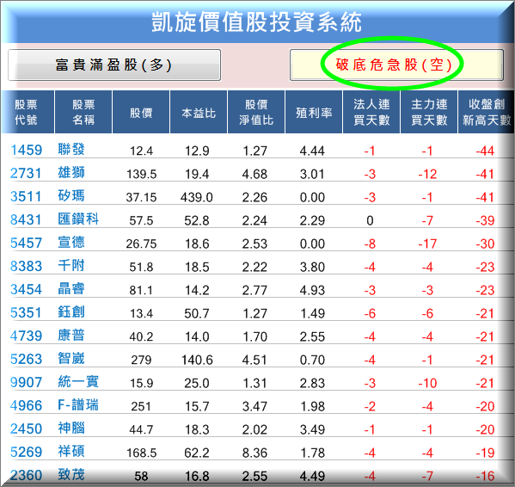Screen dimensions: 515x487
Task: Open stock code 3511
Action: click(x=26, y=196)
